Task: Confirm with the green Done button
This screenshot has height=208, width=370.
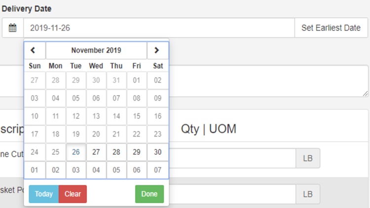Action: pos(149,194)
